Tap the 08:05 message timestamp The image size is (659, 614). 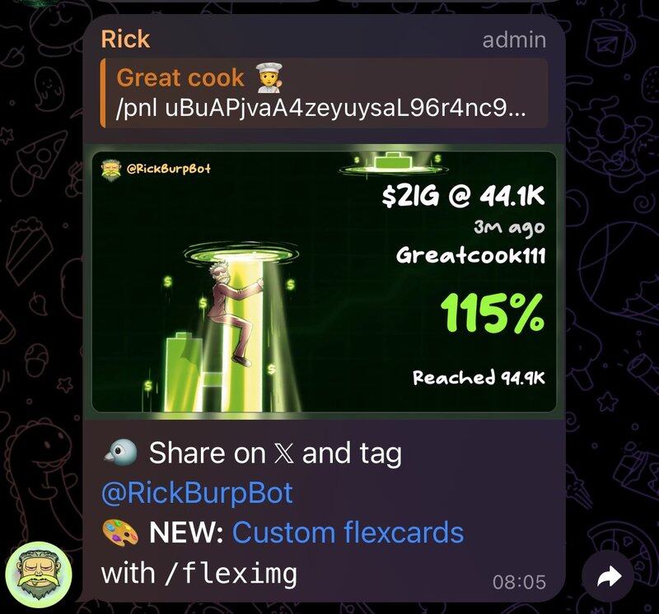[x=519, y=582]
